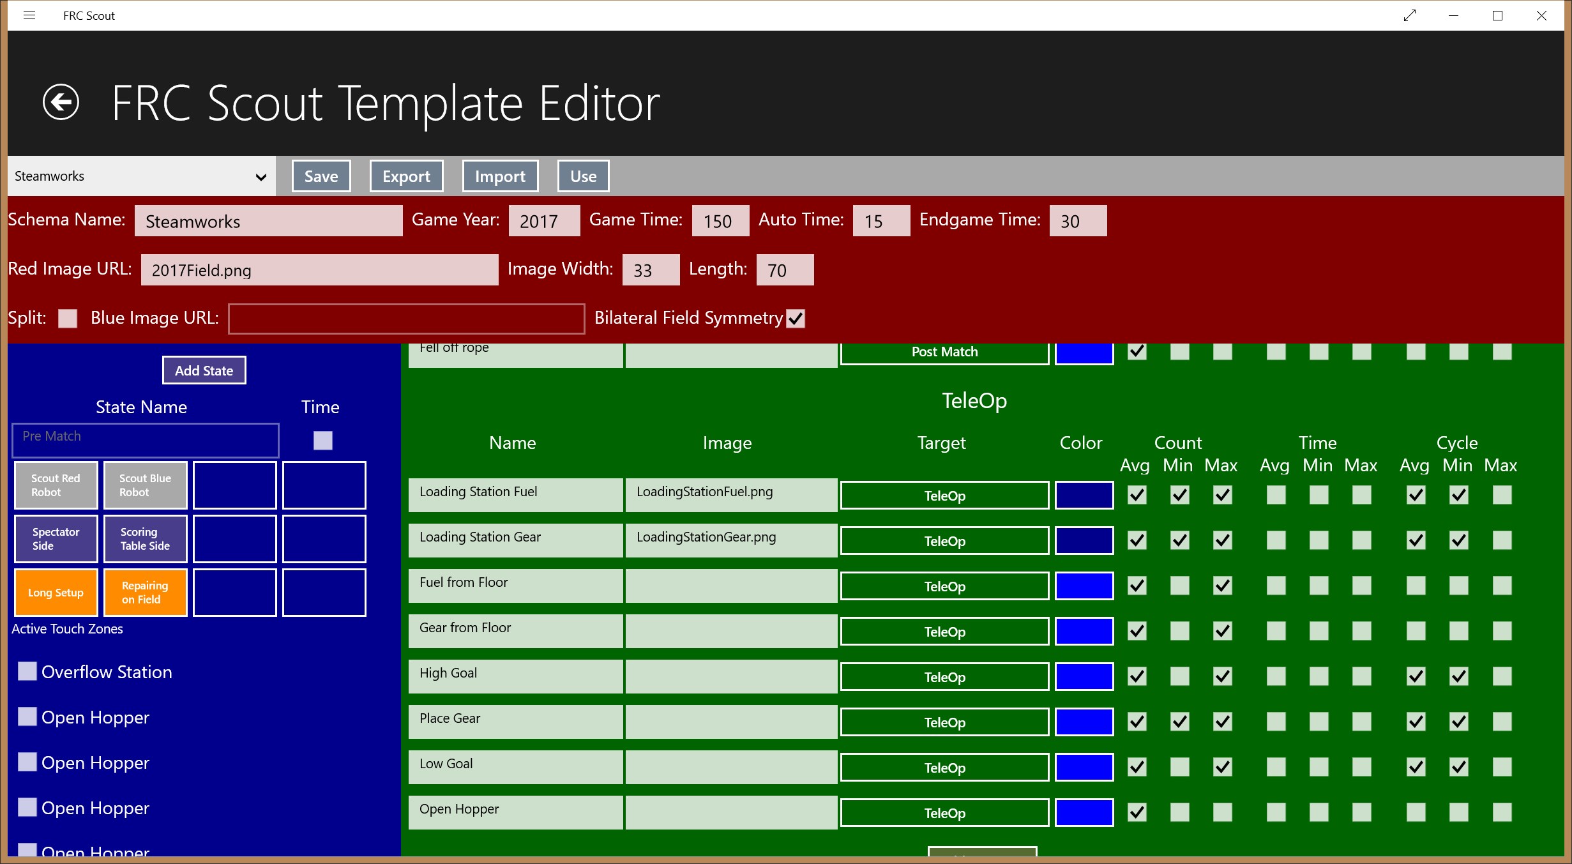The image size is (1572, 864).
Task: Select the Scout Blue Robot tile
Action: tap(146, 485)
